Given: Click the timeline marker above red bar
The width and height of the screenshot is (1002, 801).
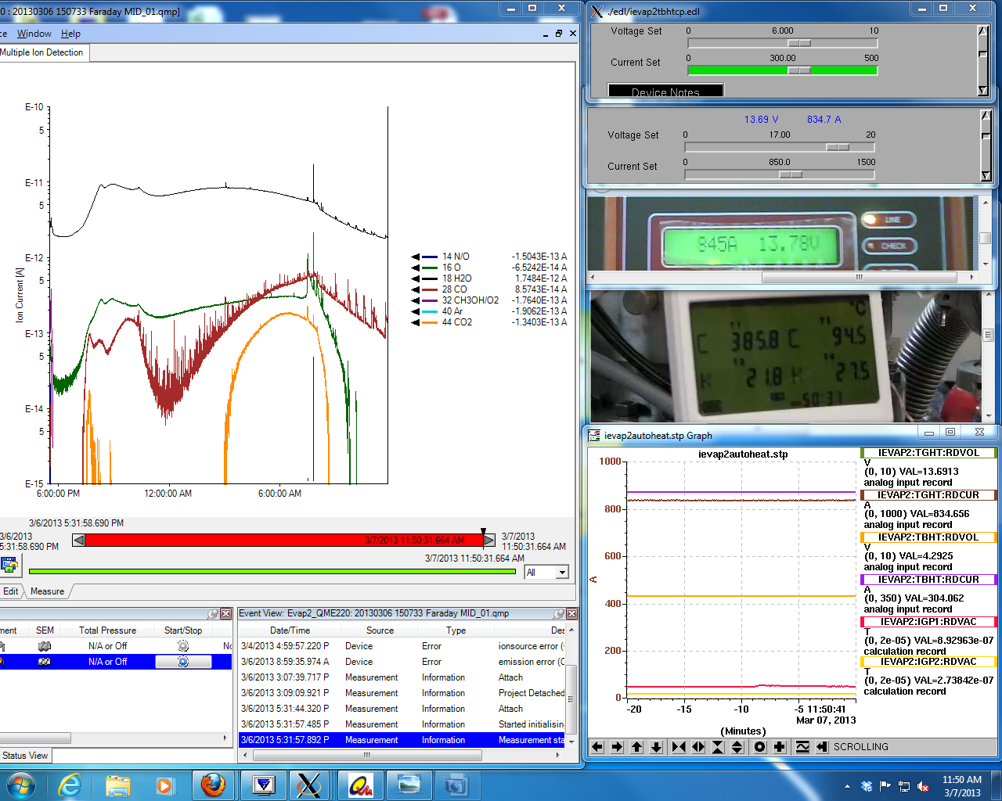Looking at the screenshot, I should click(x=483, y=531).
